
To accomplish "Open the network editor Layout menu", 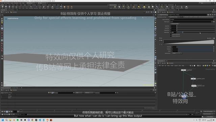I will click(x=176, y=65).
